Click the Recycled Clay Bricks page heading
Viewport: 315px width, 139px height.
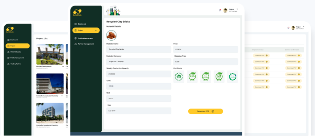pyautogui.click(x=118, y=22)
